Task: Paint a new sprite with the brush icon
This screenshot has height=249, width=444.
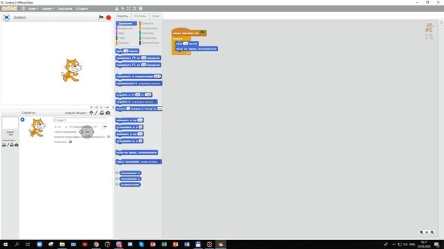Action: point(96,113)
